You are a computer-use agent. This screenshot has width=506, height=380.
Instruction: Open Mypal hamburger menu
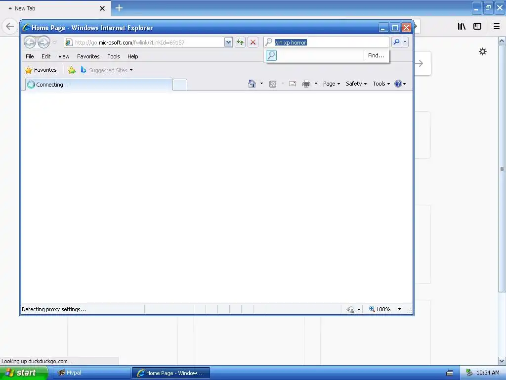497,27
